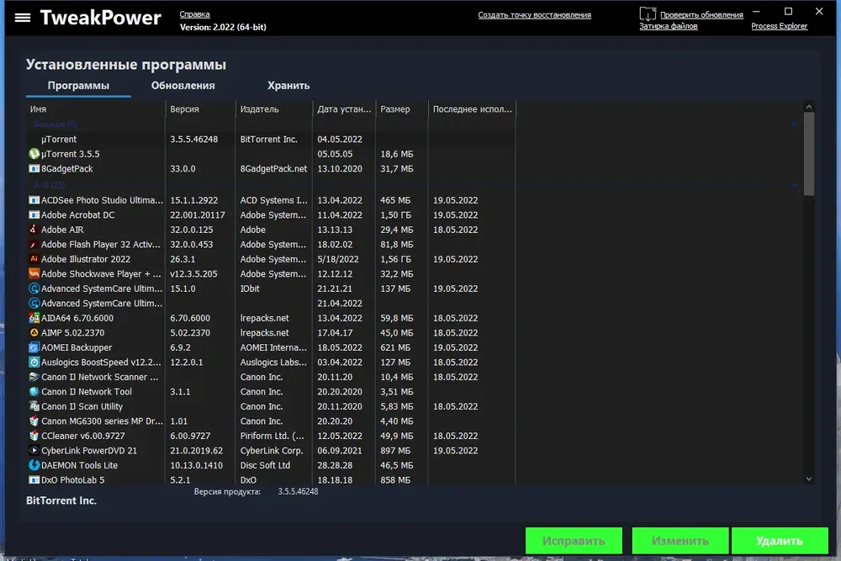
Task: Click the green Изменить button
Action: coord(680,541)
